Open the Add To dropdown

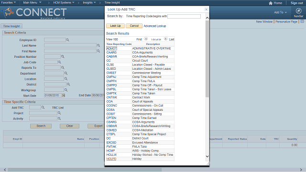point(281,12)
